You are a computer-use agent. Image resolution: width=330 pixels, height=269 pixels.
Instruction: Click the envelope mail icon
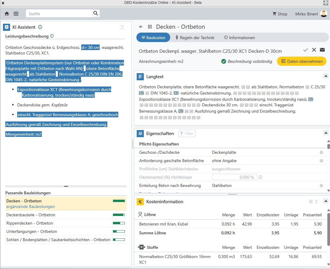click(322, 50)
